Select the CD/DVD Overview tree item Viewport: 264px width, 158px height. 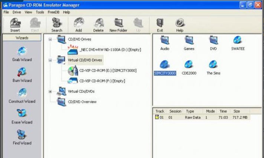pyautogui.click(x=82, y=102)
